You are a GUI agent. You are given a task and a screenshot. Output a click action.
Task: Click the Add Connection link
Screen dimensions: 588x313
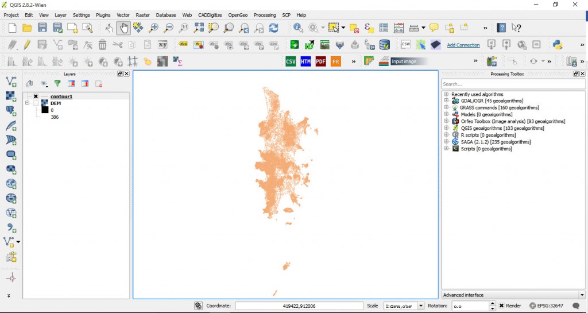click(x=463, y=45)
